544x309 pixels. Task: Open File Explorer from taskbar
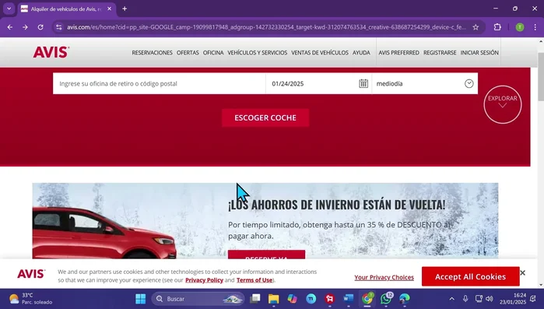tap(273, 299)
